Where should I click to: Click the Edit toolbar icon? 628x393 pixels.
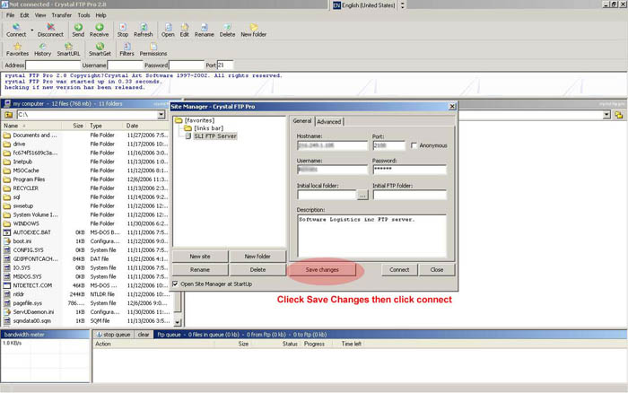pos(184,30)
